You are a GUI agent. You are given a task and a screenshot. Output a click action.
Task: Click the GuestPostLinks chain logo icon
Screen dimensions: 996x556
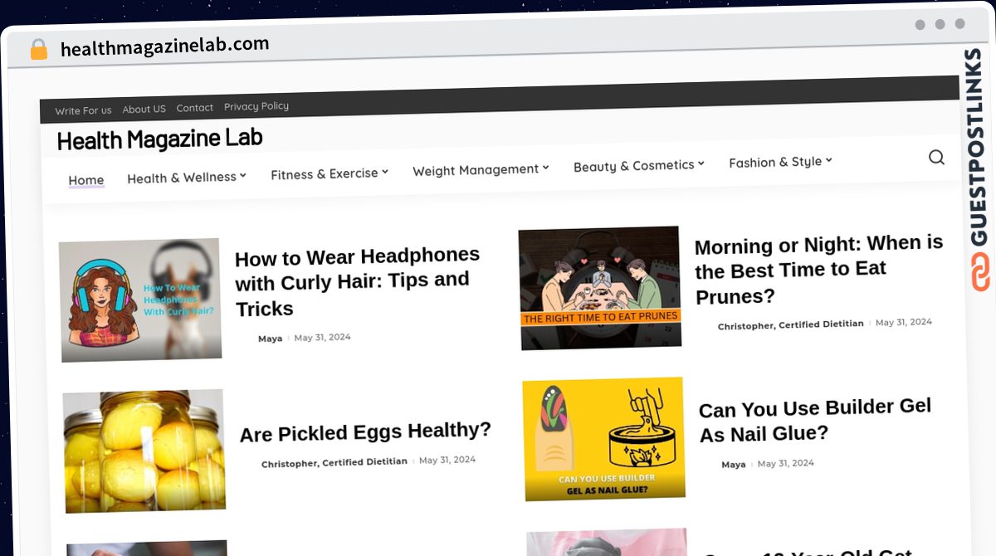tap(980, 272)
